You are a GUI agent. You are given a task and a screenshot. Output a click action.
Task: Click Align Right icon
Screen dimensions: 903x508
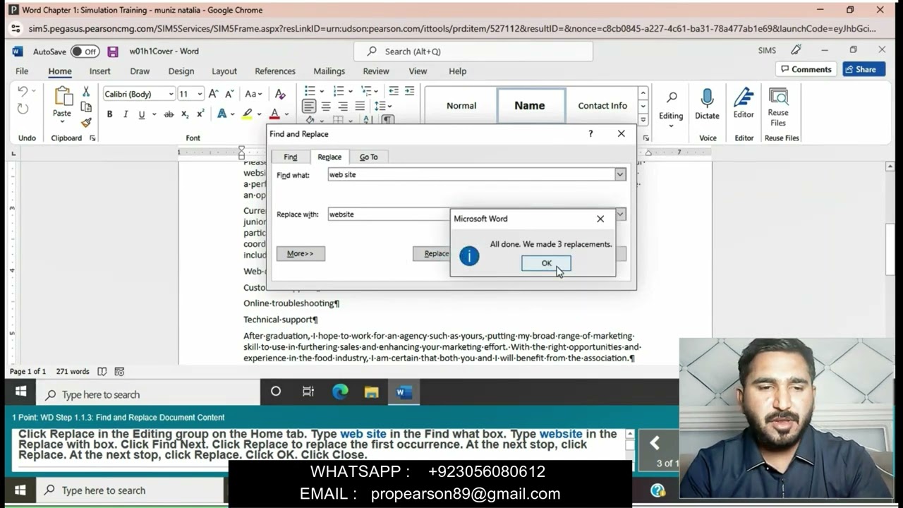(x=343, y=107)
